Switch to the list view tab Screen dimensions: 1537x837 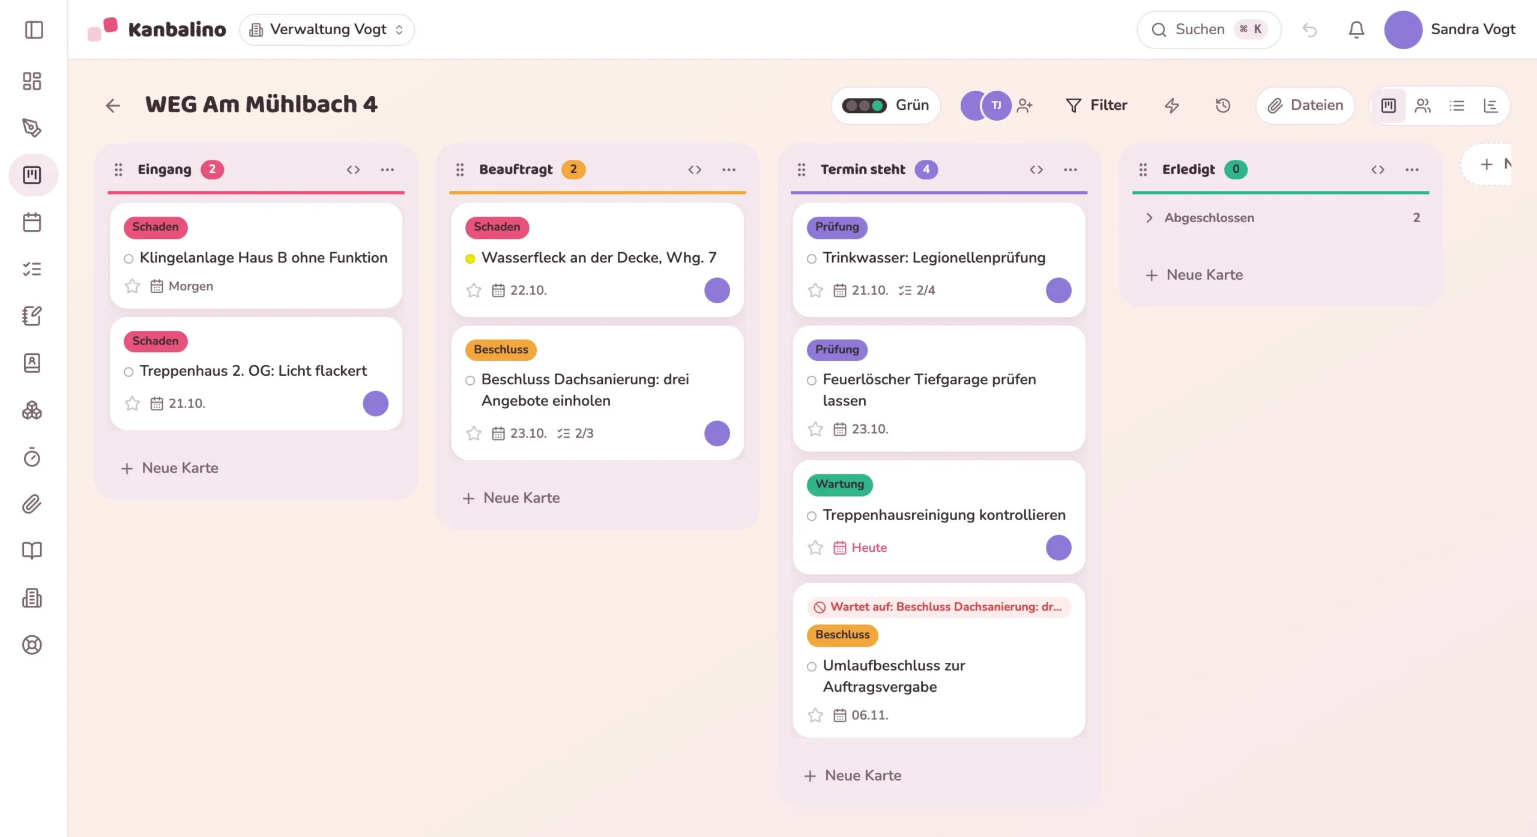tap(1457, 106)
